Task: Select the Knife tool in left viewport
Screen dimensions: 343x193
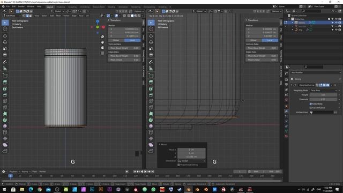Action: (x=5, y=107)
